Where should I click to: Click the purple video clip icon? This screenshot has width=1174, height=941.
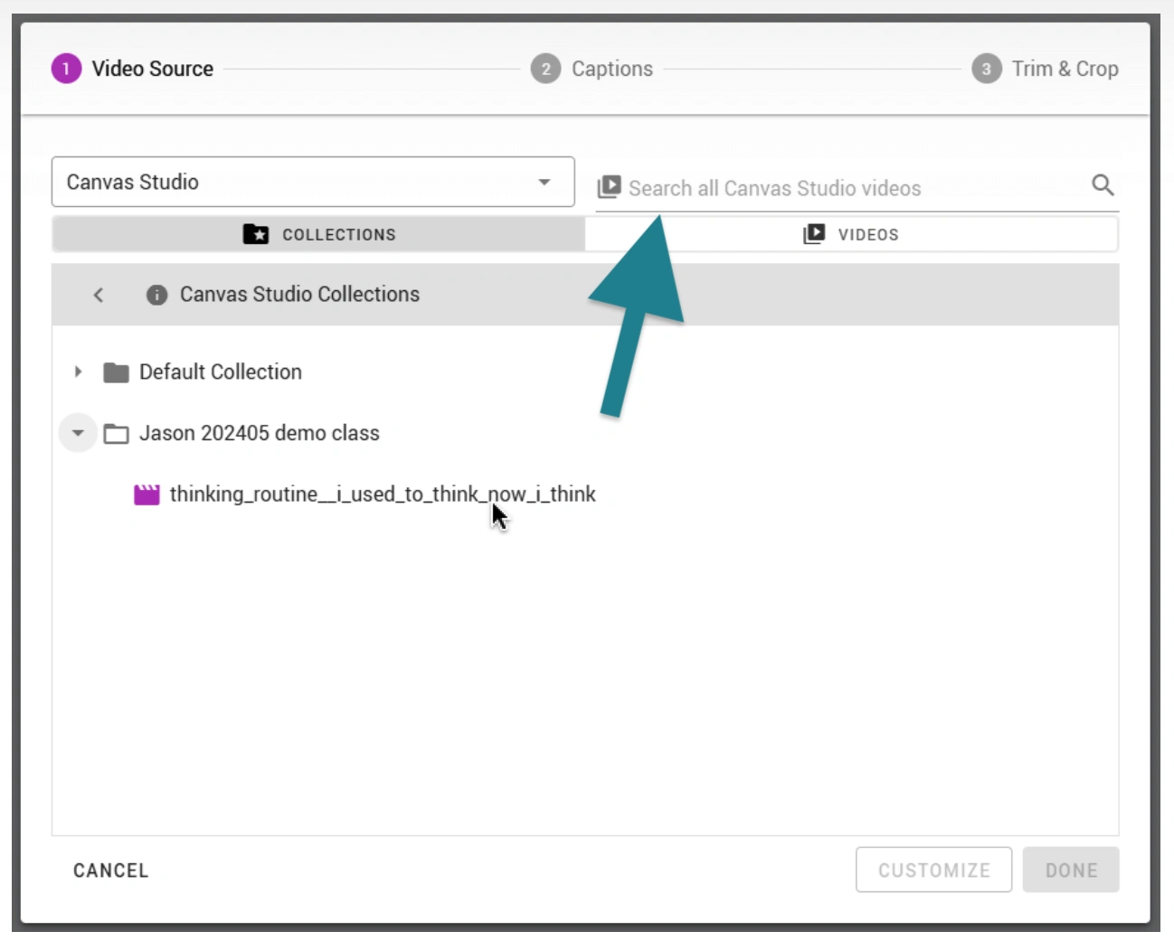pos(147,494)
